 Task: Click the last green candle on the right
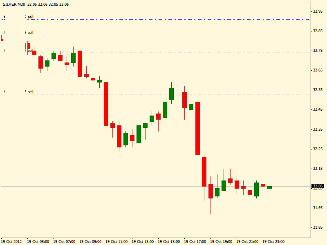269,187
